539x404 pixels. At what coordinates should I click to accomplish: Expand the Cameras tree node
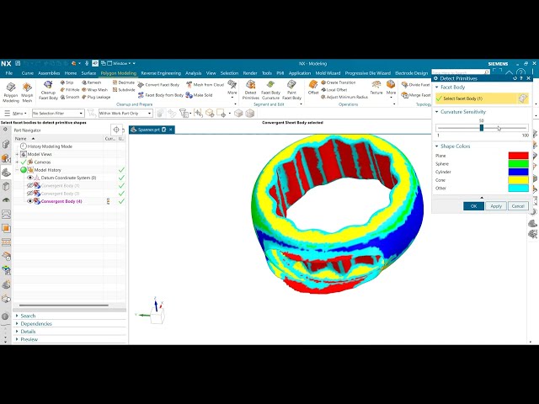point(17,162)
